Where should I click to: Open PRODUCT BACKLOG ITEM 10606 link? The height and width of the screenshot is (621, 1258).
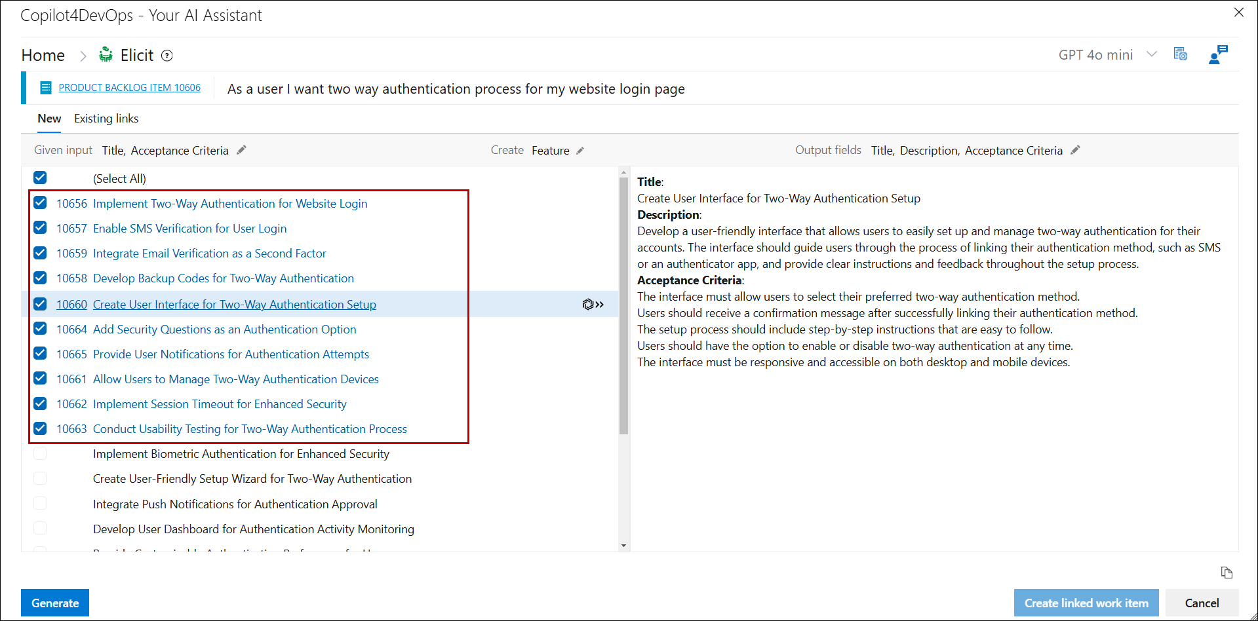pos(130,88)
